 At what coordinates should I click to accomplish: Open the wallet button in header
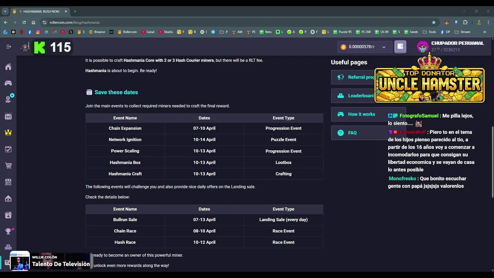pos(400,47)
